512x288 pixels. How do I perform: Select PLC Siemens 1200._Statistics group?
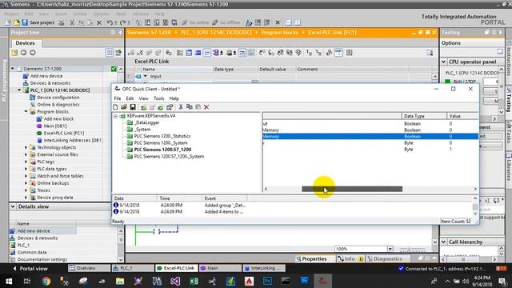(162, 136)
